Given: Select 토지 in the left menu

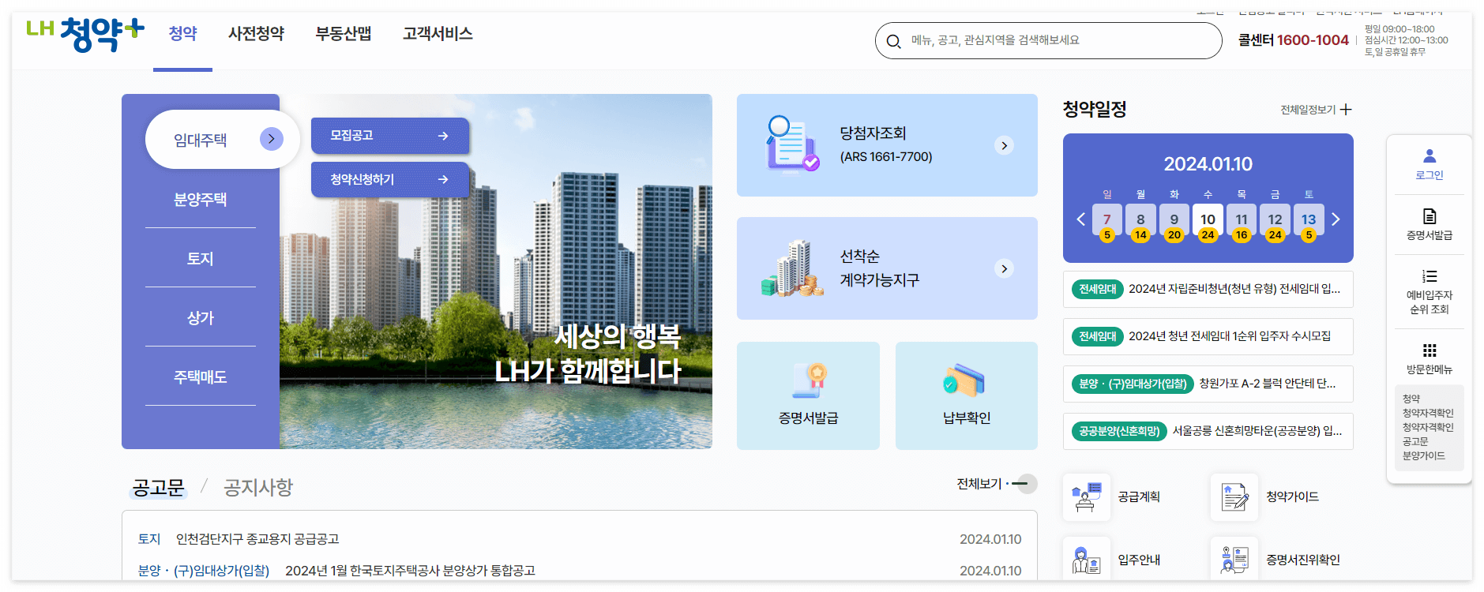Looking at the screenshot, I should [201, 259].
